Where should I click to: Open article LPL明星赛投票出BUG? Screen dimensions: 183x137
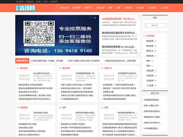point(70,99)
